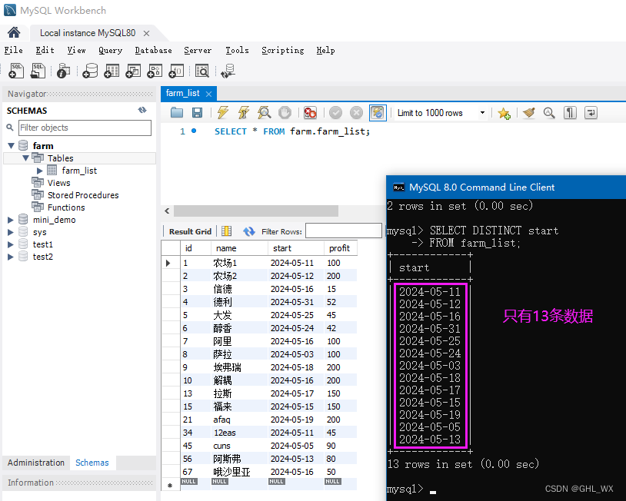
Task: Toggle invisible characters display icon
Action: click(570, 113)
